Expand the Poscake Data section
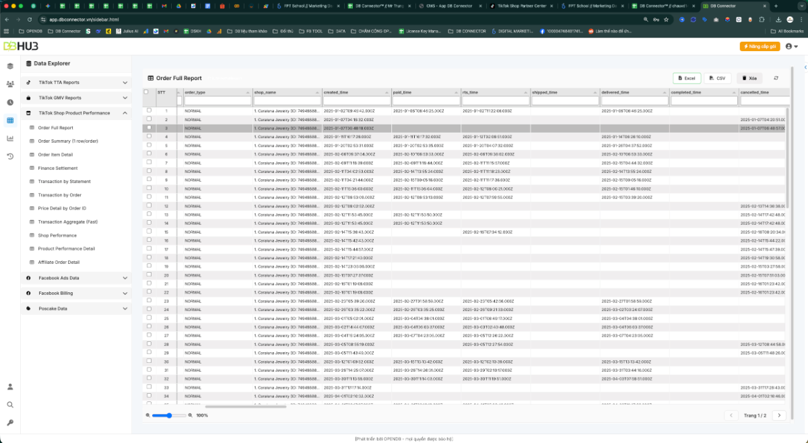The width and height of the screenshot is (808, 443). (76, 308)
